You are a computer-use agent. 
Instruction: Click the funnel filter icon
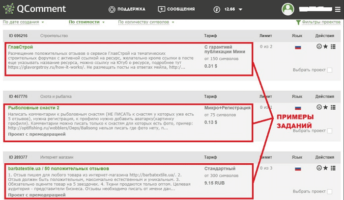coord(298,23)
